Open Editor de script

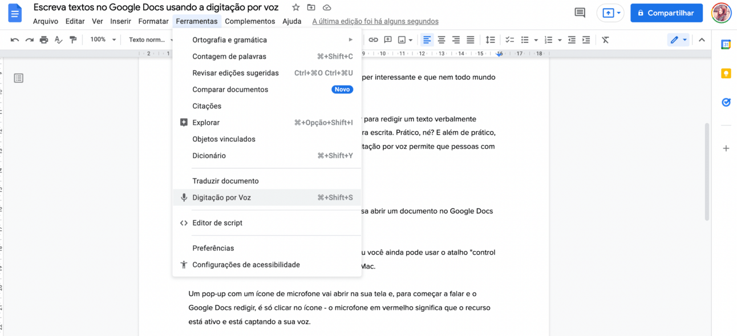click(x=267, y=223)
